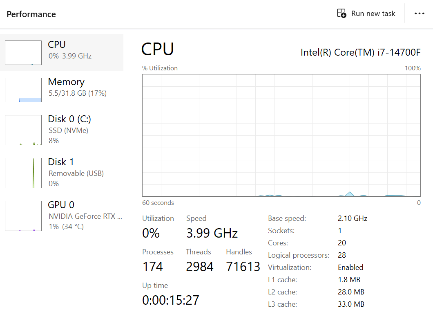This screenshot has width=433, height=319.
Task: Click the 3.99 GHz speed value
Action: click(x=212, y=233)
